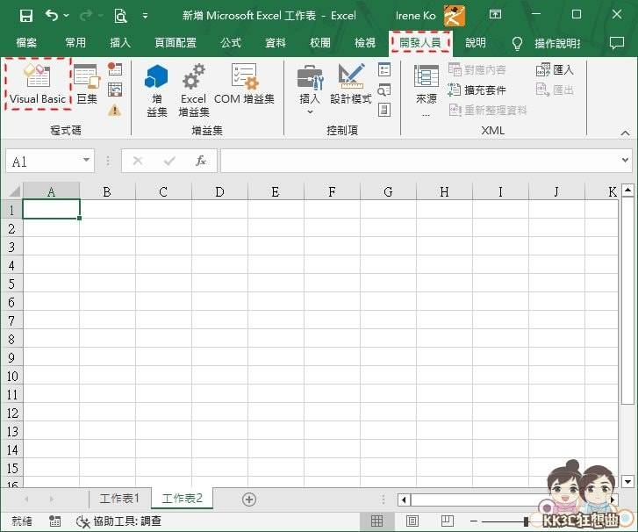The width and height of the screenshot is (638, 532).
Task: Click XML Import (匯入)
Action: click(x=555, y=70)
